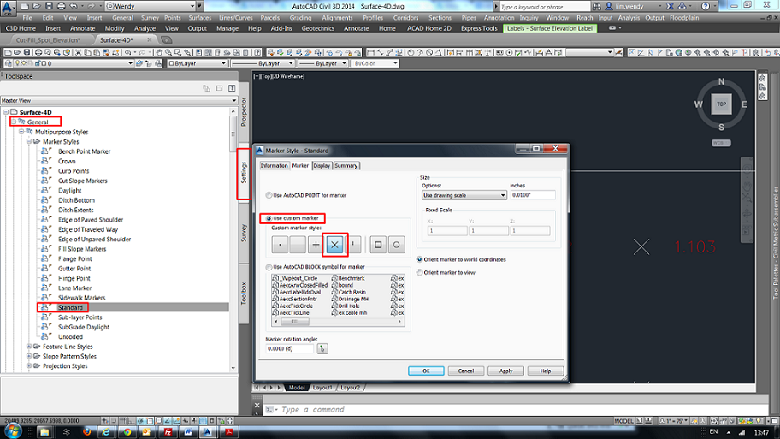Toggle the circle frame marker option
The height and width of the screenshot is (439, 780).
(397, 245)
